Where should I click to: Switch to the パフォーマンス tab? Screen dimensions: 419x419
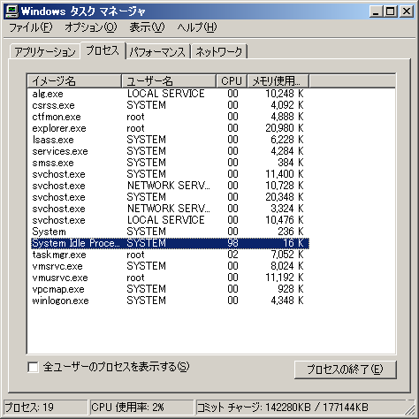[x=157, y=52]
